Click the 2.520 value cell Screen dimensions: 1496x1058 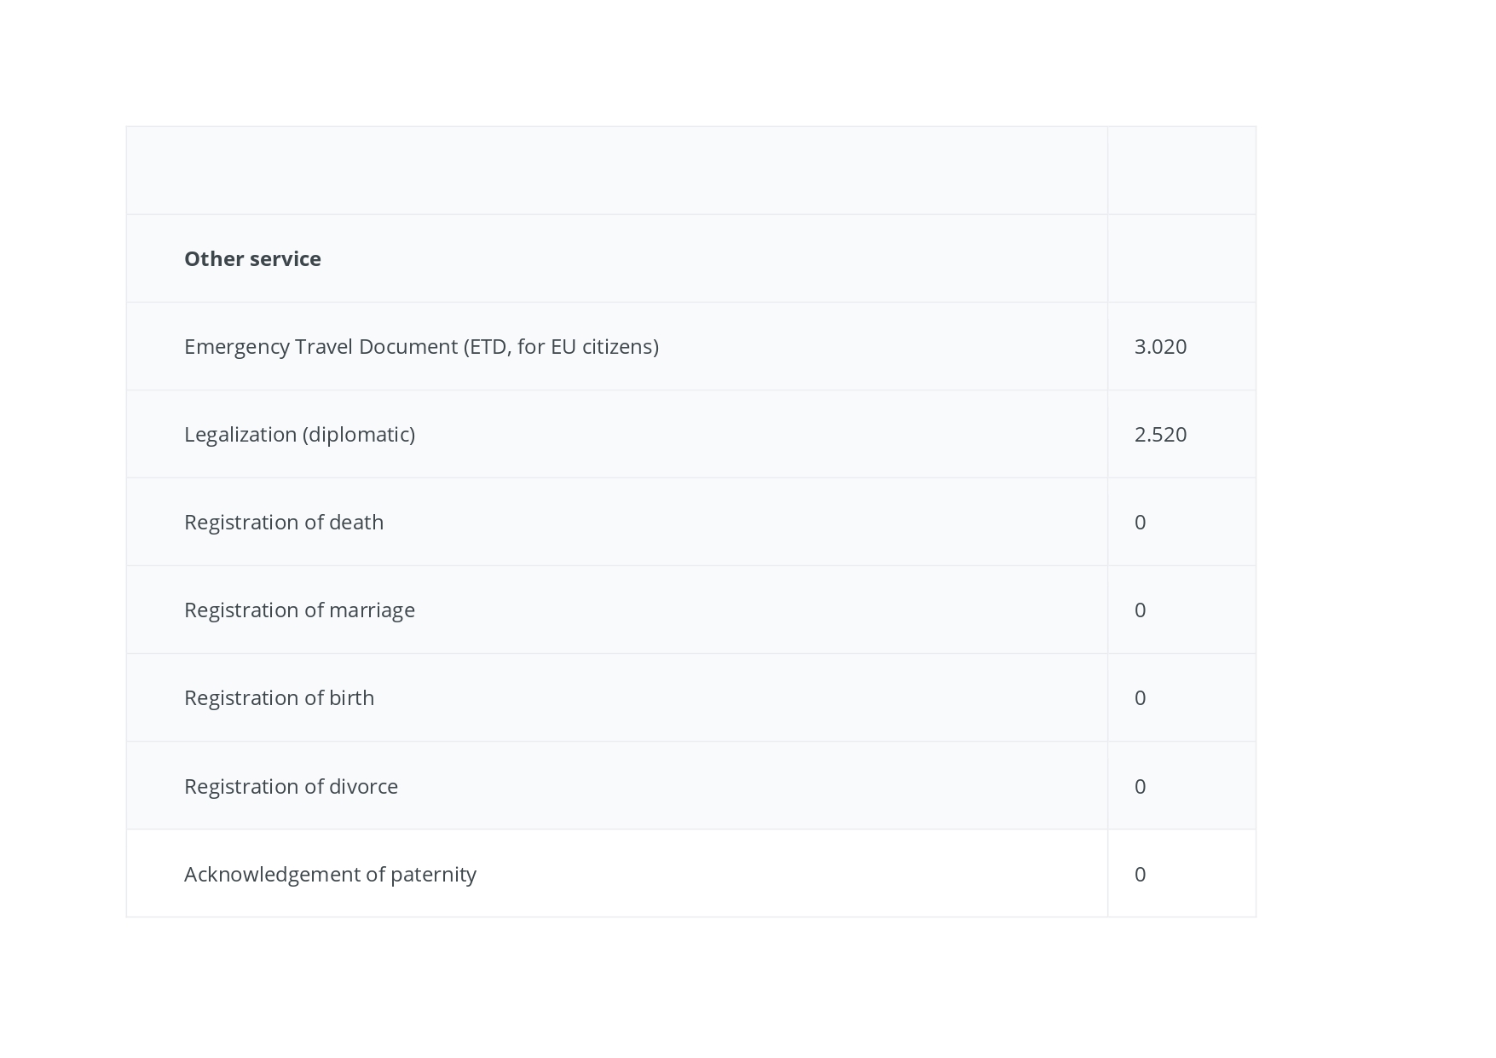tap(1160, 434)
